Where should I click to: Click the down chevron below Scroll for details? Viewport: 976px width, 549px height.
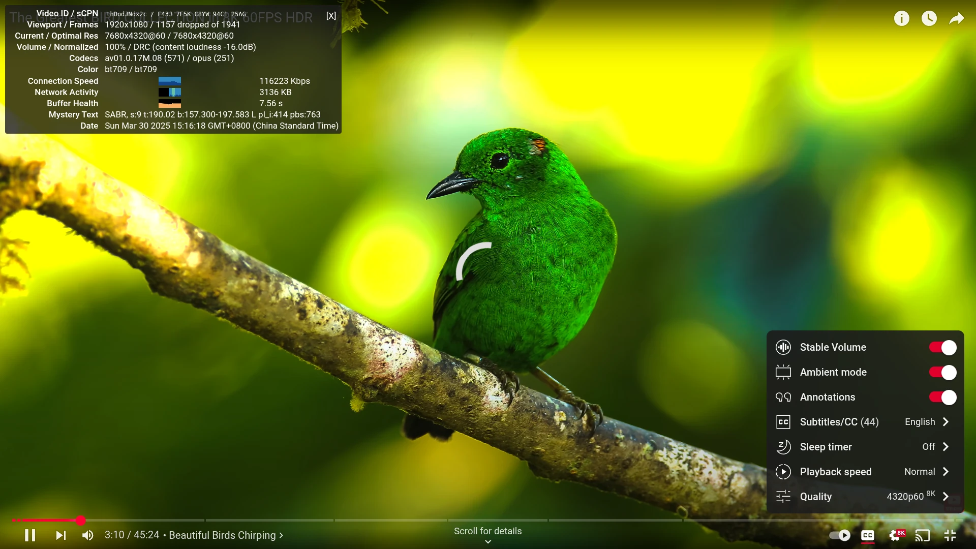(488, 542)
